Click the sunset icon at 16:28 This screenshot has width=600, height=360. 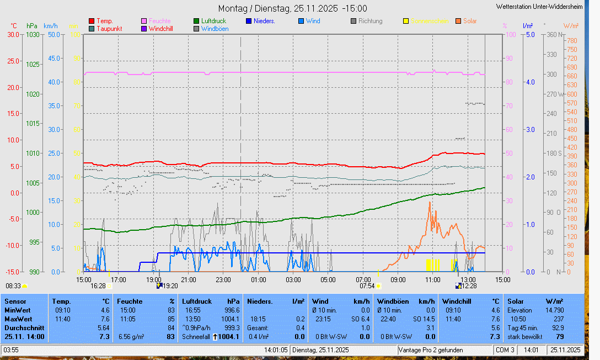tap(109, 286)
